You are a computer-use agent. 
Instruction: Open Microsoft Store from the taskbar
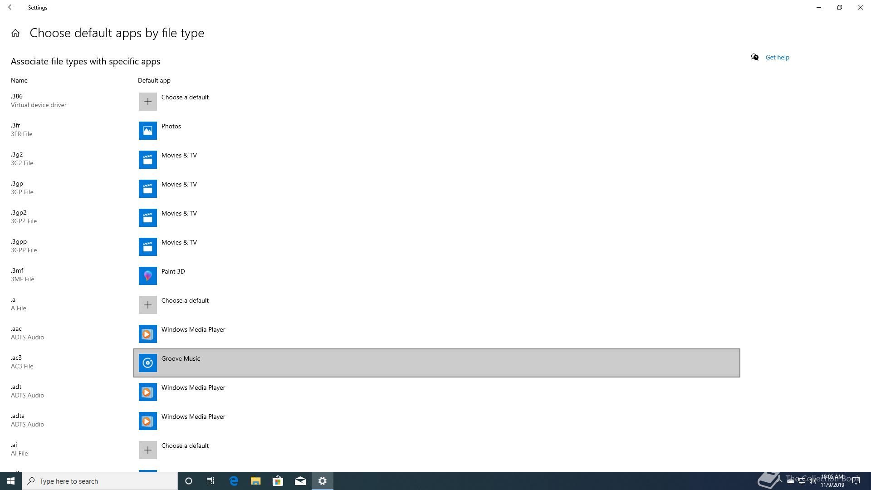click(278, 481)
